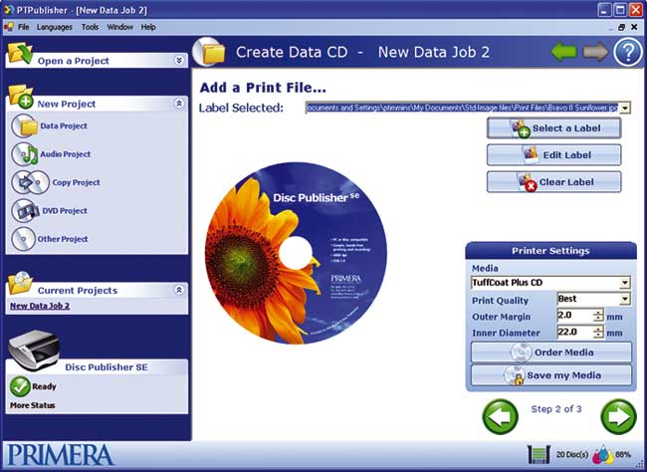Go back using the header green left arrow
This screenshot has height=472, width=647.
pyautogui.click(x=563, y=52)
